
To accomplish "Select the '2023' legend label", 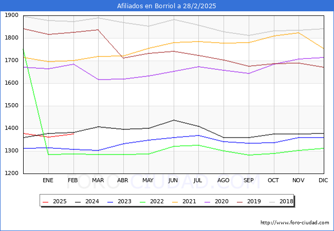I will coord(124,201).
